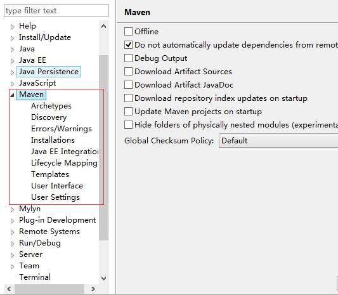Viewport: 338px width, 295px height.
Task: Open Maven User Interface preferences
Action: coord(57,186)
